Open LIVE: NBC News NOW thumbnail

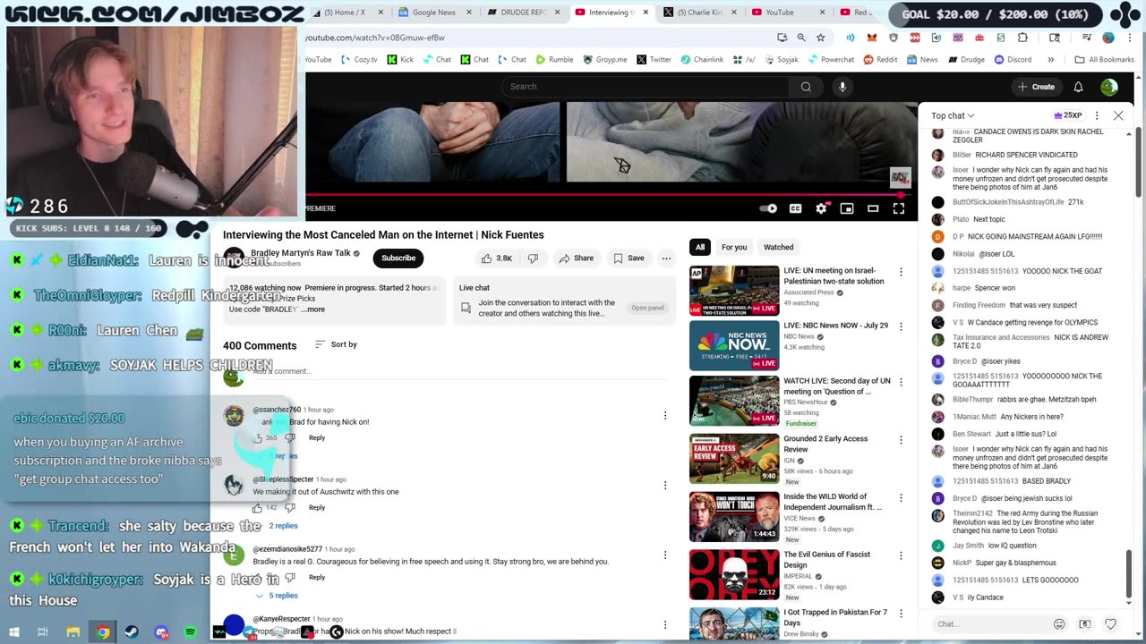click(734, 345)
